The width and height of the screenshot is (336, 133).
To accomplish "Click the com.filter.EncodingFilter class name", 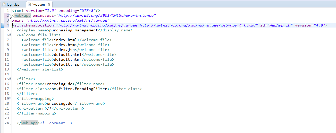I will pos(78,89).
